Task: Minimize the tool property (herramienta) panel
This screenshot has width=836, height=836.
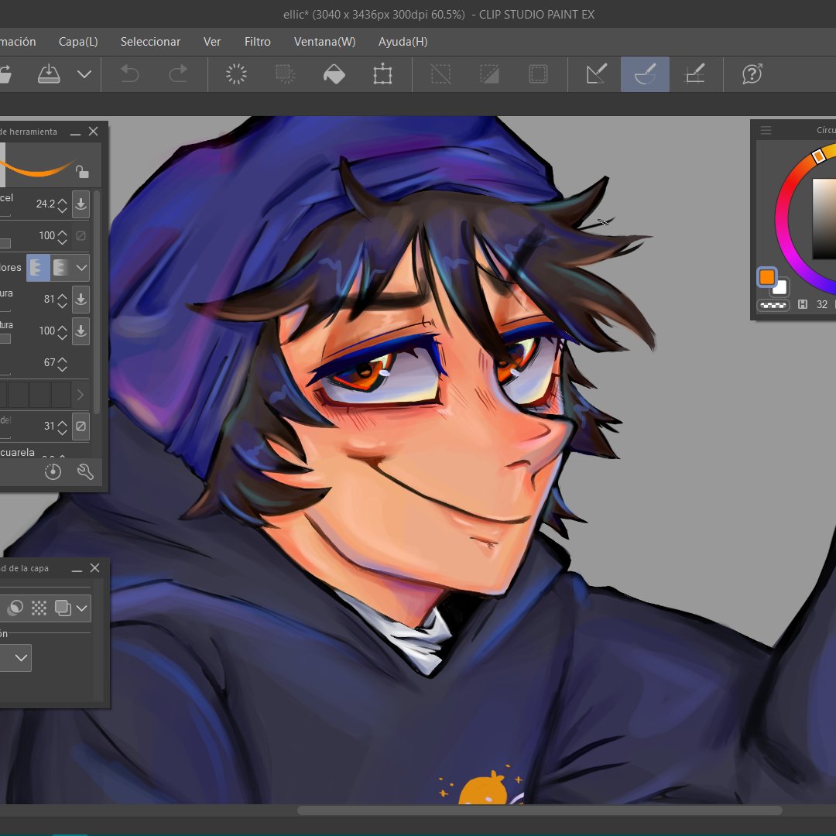Action: (75, 132)
